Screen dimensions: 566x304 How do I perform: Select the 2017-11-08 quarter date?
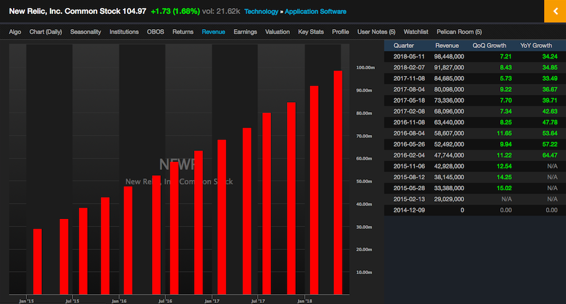coord(409,78)
